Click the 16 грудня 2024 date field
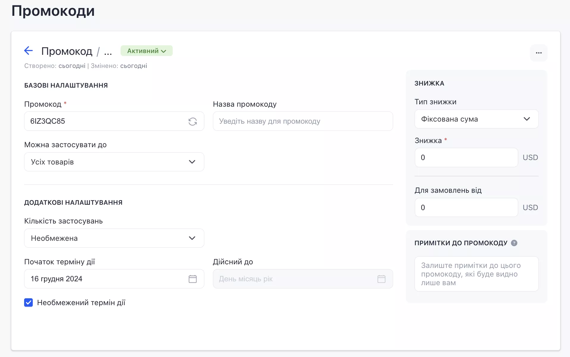Viewport: 570px width, 357px height. click(114, 279)
